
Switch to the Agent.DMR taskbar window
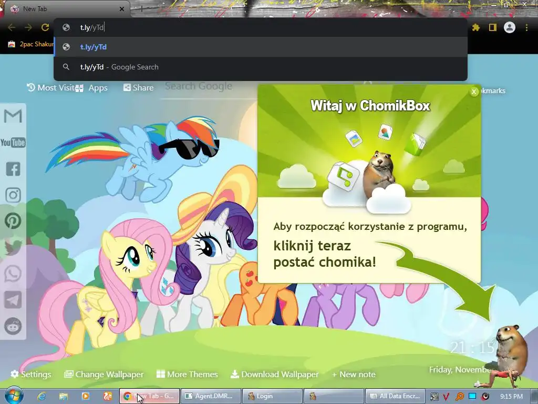210,396
